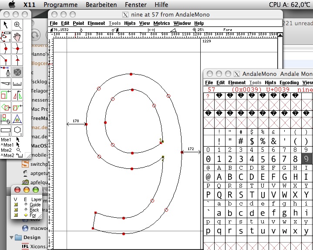This screenshot has height=250, width=313.
Task: Click the topmost point of nine outline
Action: pos(131,75)
